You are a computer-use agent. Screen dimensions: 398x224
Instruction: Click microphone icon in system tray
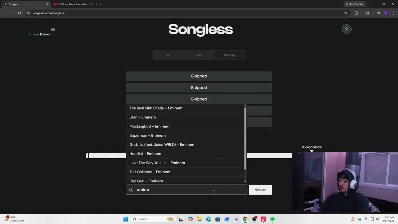(x=366, y=219)
